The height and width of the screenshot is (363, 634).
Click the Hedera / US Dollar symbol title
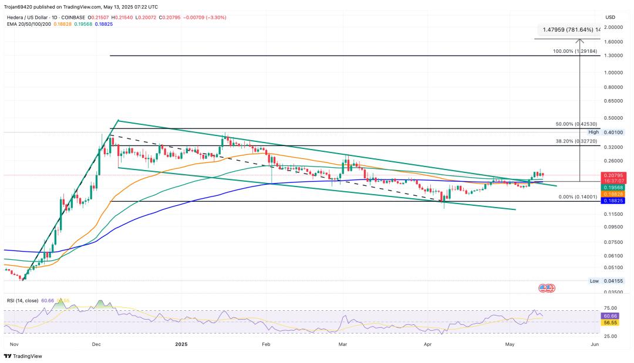(28, 18)
